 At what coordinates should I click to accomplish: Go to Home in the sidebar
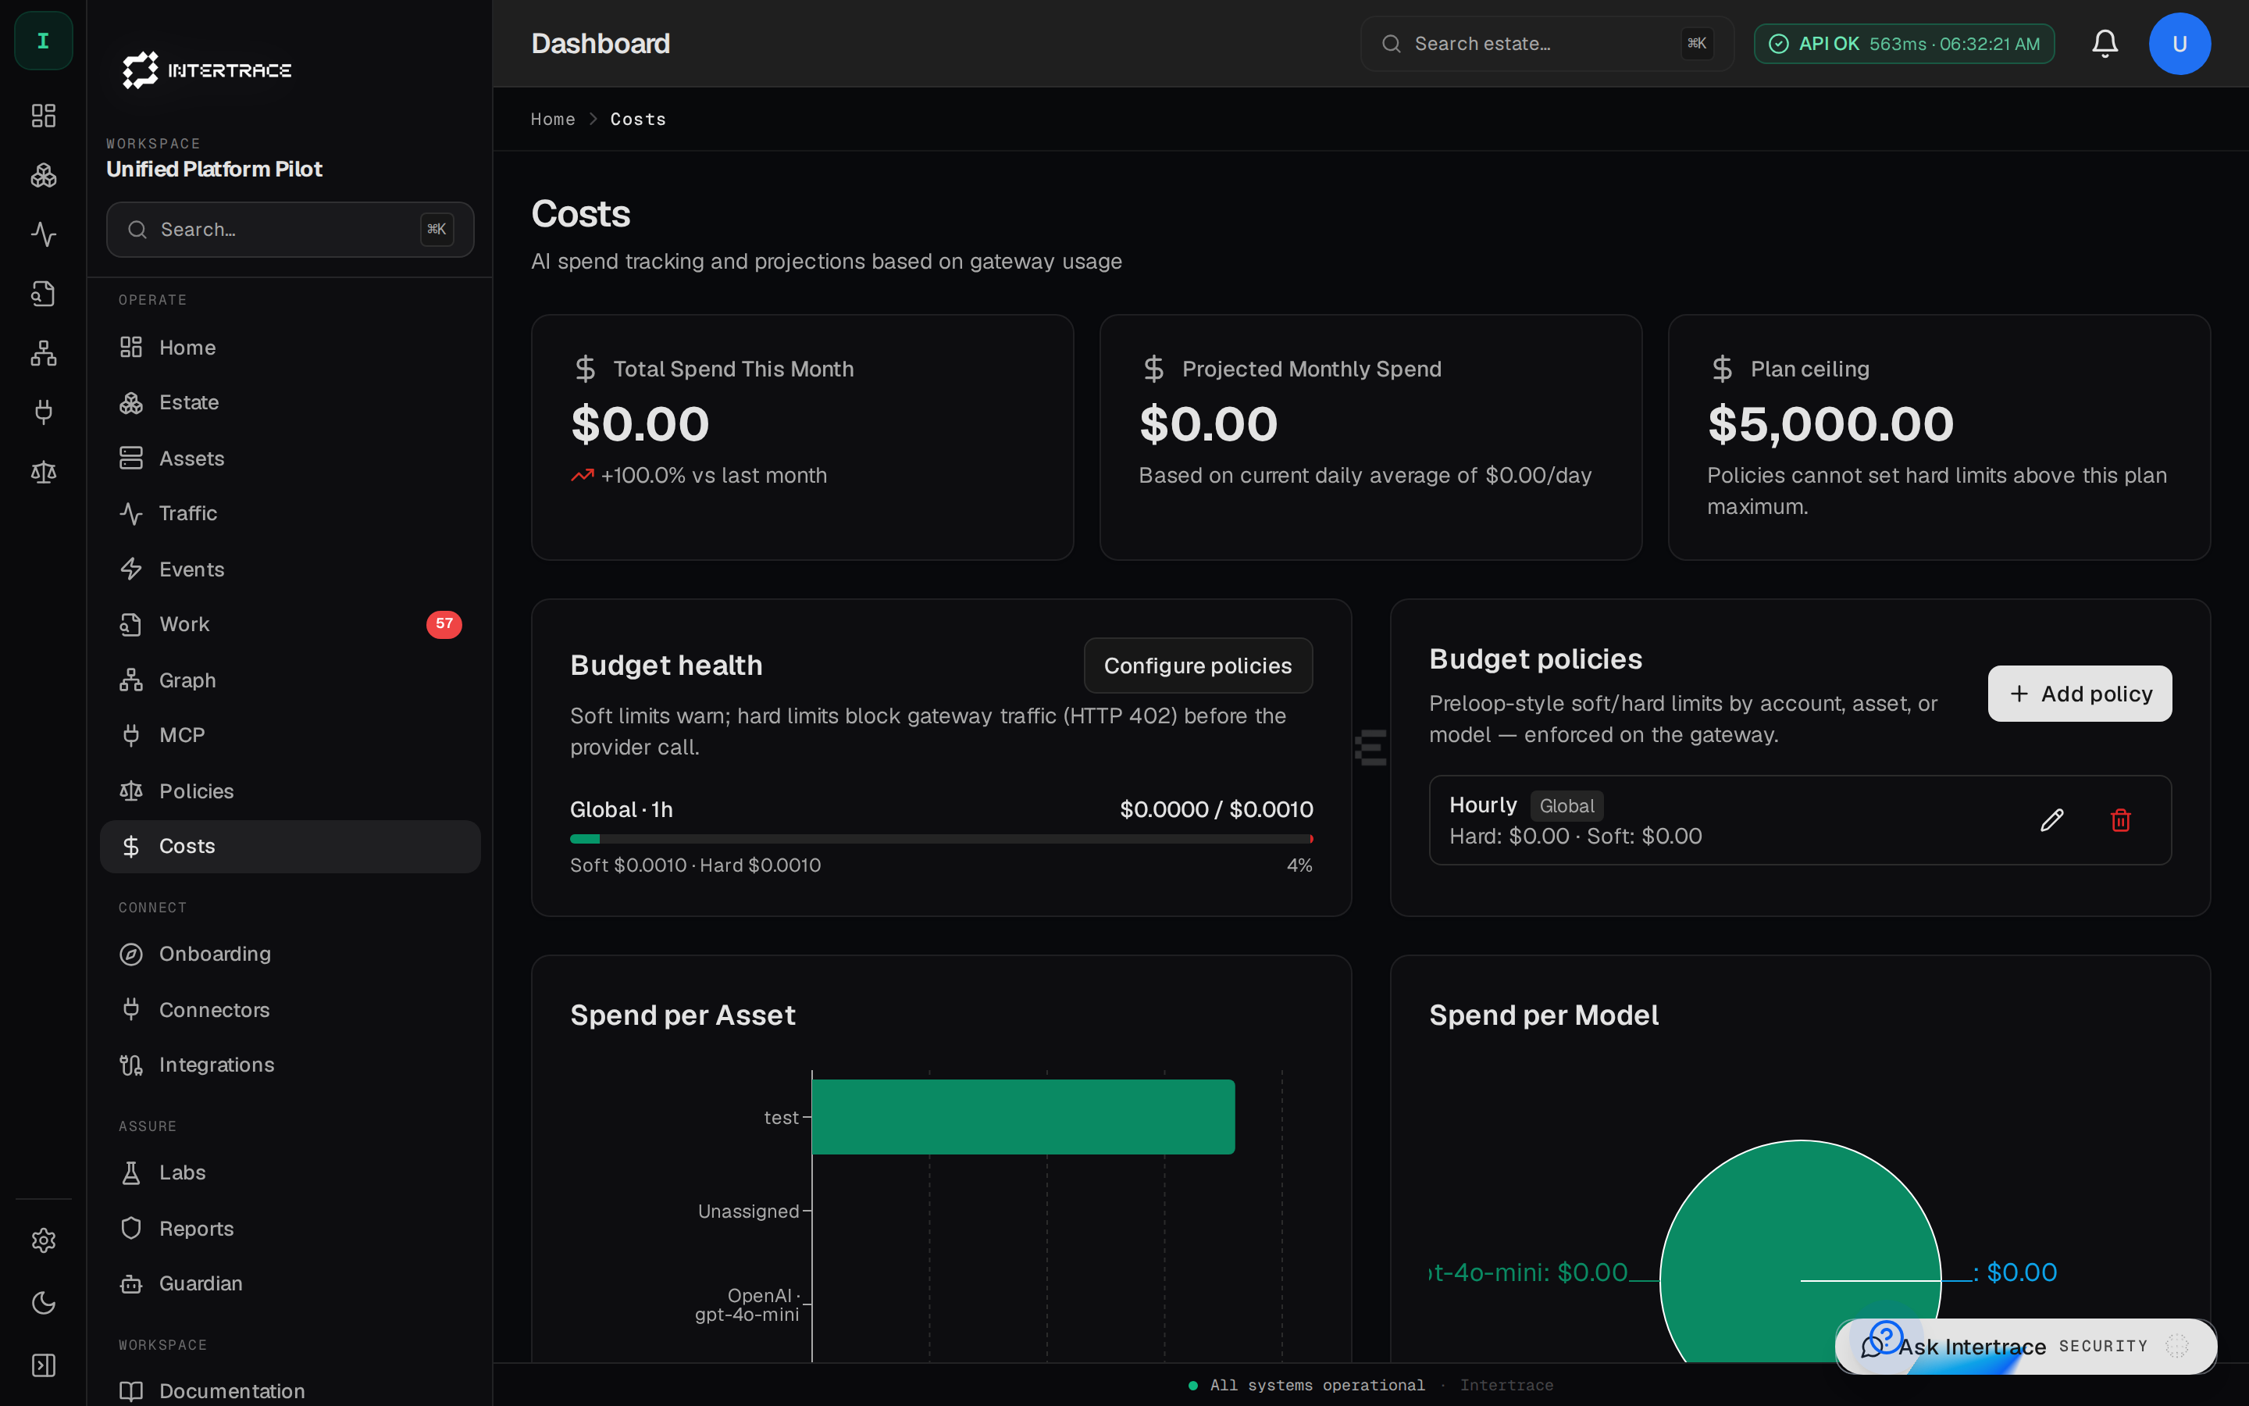coord(290,348)
